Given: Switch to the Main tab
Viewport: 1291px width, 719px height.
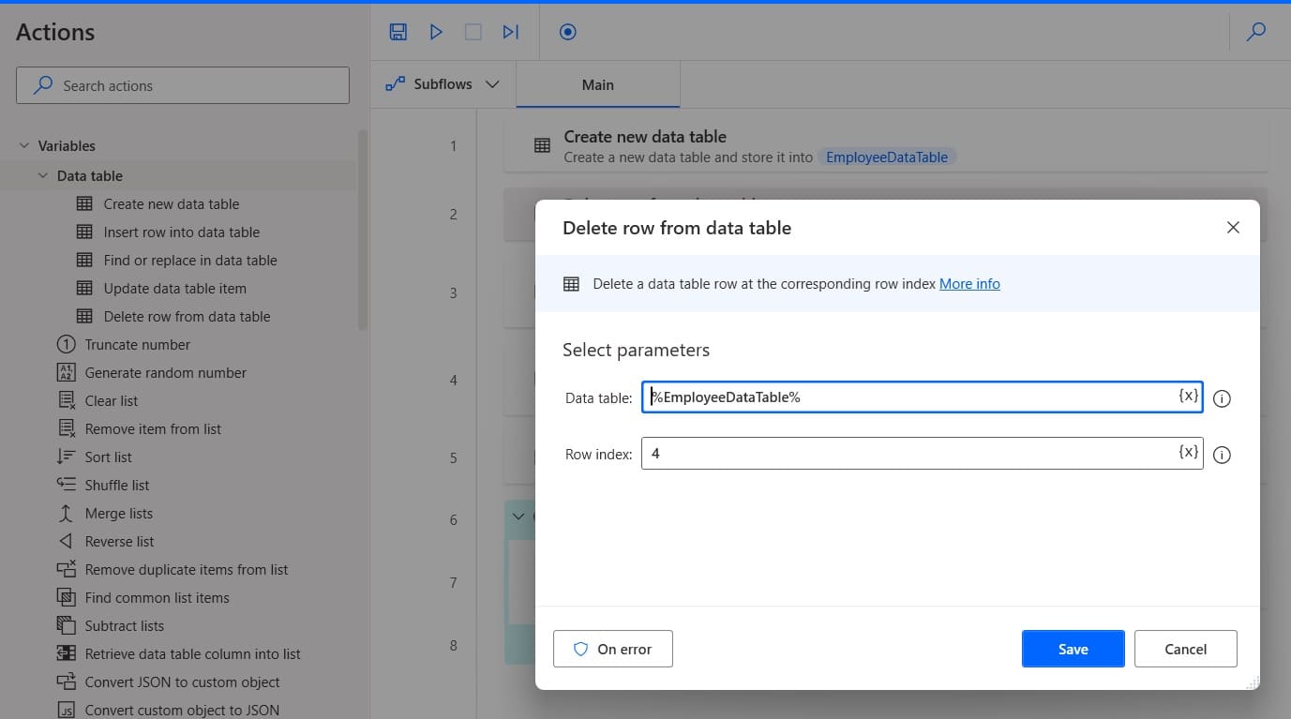Looking at the screenshot, I should tap(597, 84).
